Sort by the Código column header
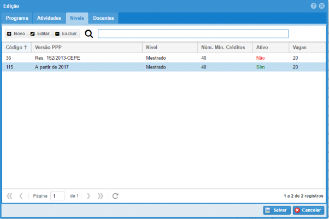Screen dimensions: 329x219 [15, 48]
